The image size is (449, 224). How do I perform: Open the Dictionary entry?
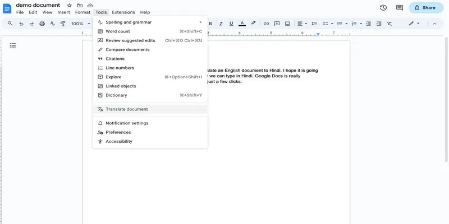click(150, 95)
